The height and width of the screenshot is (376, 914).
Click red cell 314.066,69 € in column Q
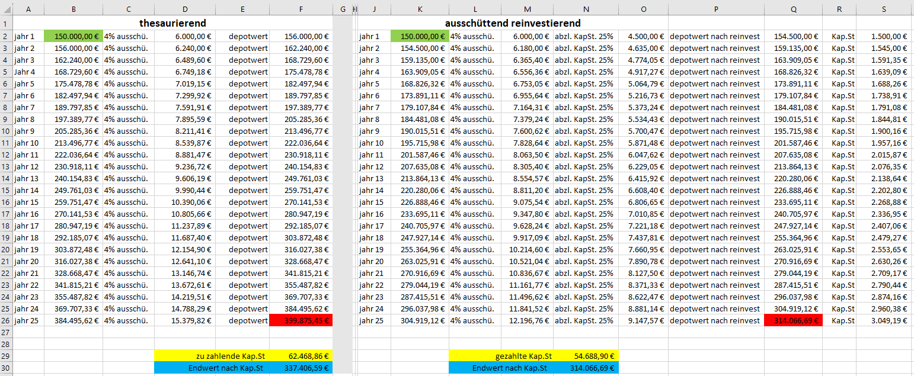(x=794, y=320)
